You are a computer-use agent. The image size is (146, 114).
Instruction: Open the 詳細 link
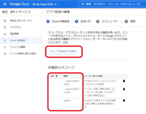pos(65,42)
